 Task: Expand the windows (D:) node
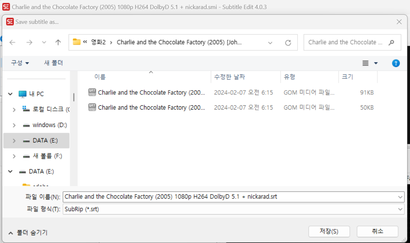pos(14,125)
